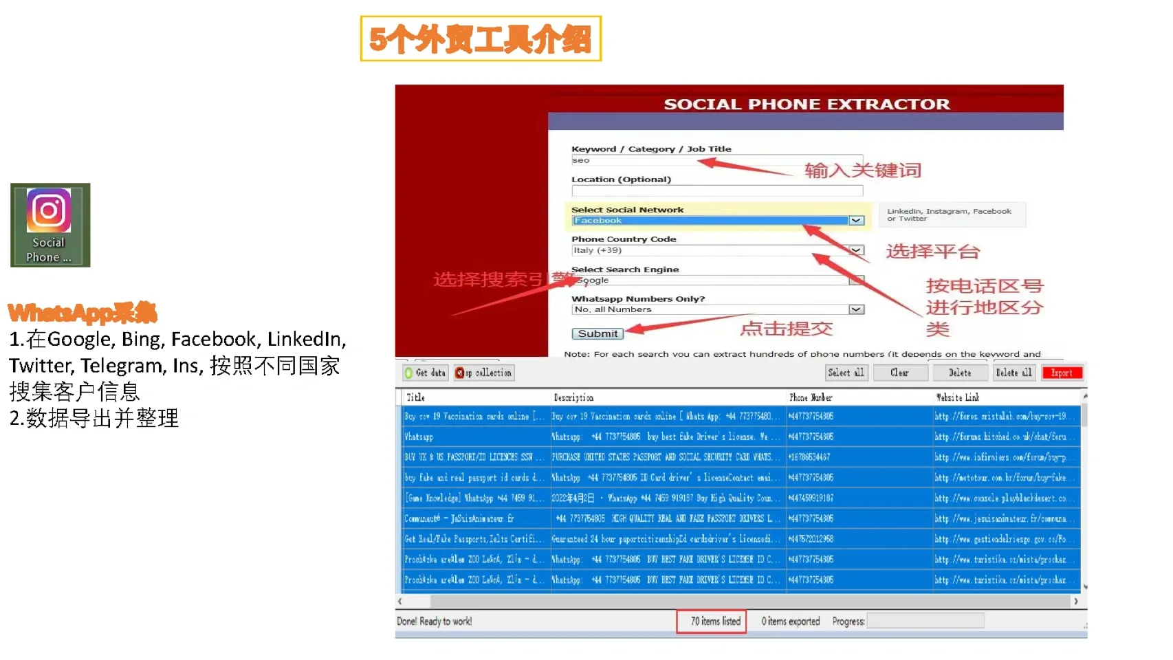Click the console.playblackdesert website link cell
1173x660 pixels.
[1006, 498]
